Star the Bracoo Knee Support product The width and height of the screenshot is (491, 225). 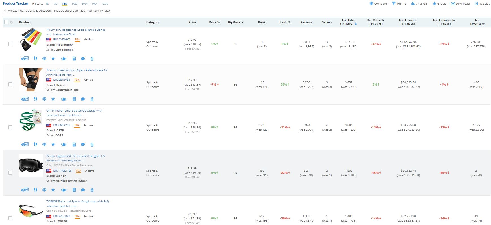(53, 99)
